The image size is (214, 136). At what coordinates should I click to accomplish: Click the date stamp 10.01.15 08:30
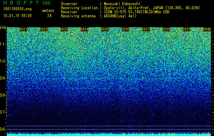(x=18, y=16)
